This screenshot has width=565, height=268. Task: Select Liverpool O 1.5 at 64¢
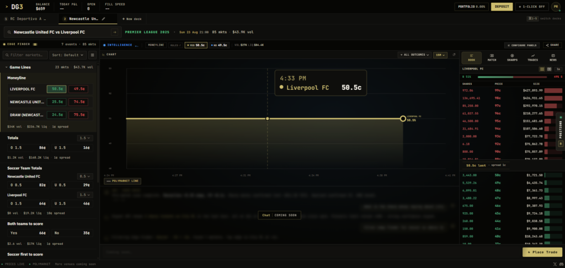point(28,203)
